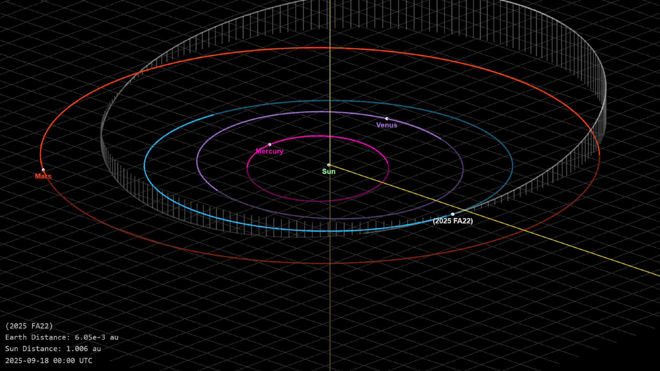Click the green Sun label
The height and width of the screenshot is (371, 660).
point(329,171)
